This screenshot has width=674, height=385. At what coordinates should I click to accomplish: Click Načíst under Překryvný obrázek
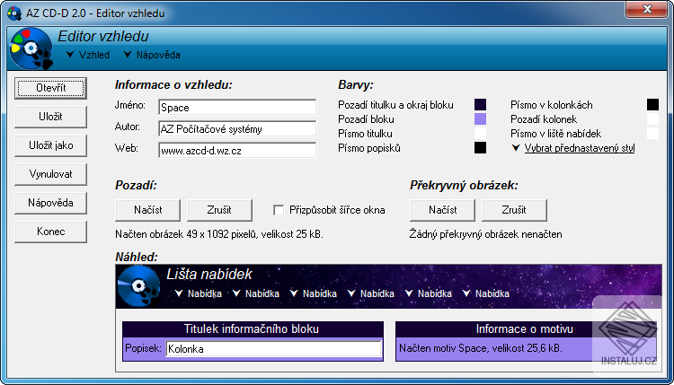(443, 210)
